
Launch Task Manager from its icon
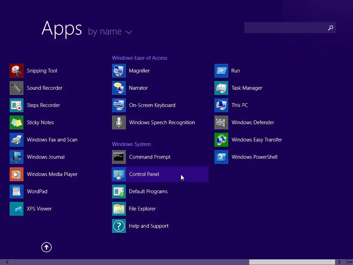tap(221, 88)
